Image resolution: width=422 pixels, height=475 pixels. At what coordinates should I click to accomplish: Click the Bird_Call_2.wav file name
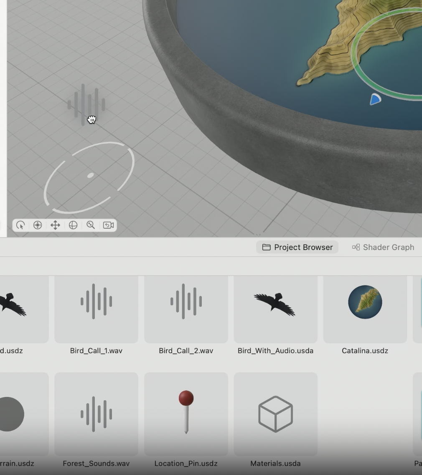point(186,351)
